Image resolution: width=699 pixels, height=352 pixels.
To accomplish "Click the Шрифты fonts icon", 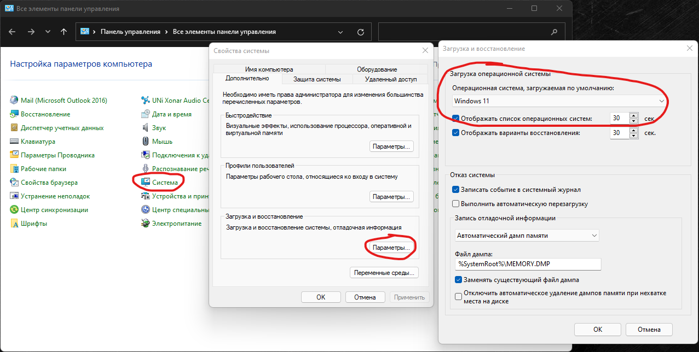I will coord(14,224).
